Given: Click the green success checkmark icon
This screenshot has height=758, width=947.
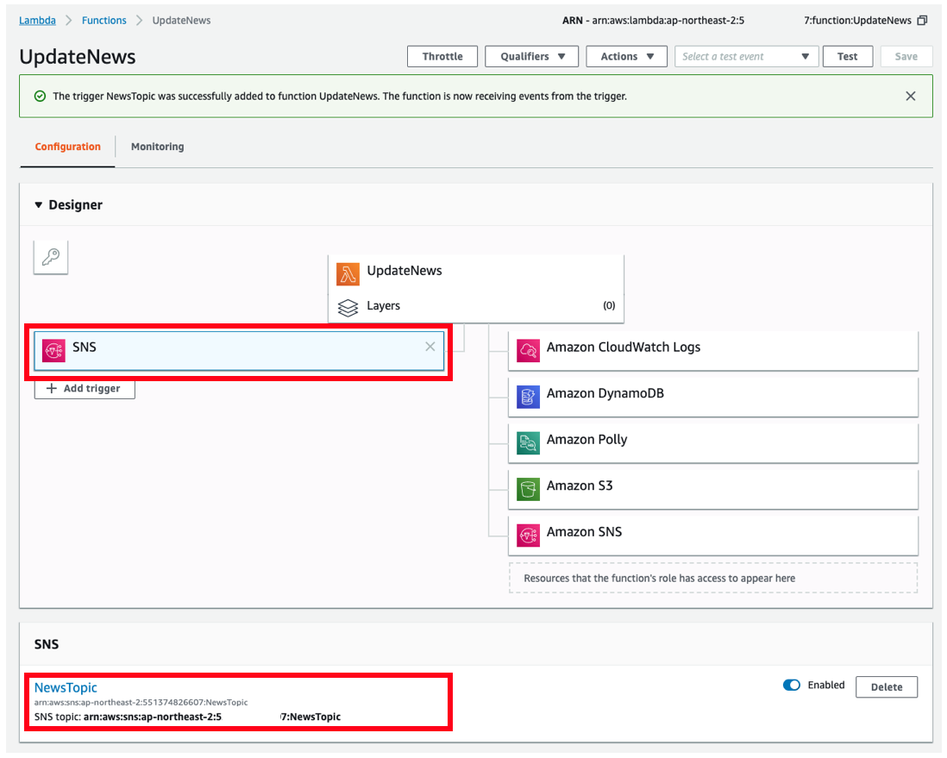Looking at the screenshot, I should [x=40, y=97].
